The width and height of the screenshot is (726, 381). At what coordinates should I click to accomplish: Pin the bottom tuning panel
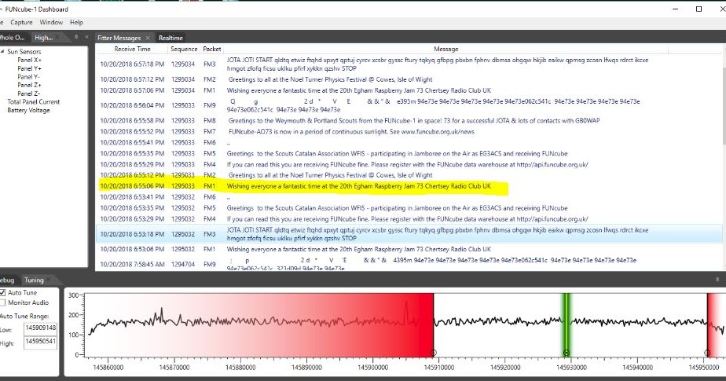(717, 280)
